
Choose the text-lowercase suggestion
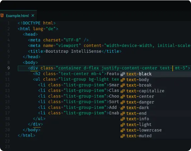[x=155, y=130]
